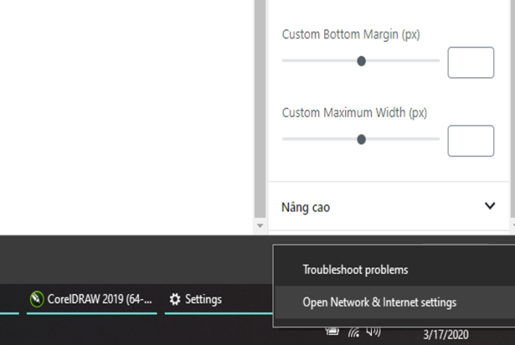This screenshot has width=515, height=345.
Task: Focus the Custom Maximum Width value box
Action: pyautogui.click(x=471, y=141)
